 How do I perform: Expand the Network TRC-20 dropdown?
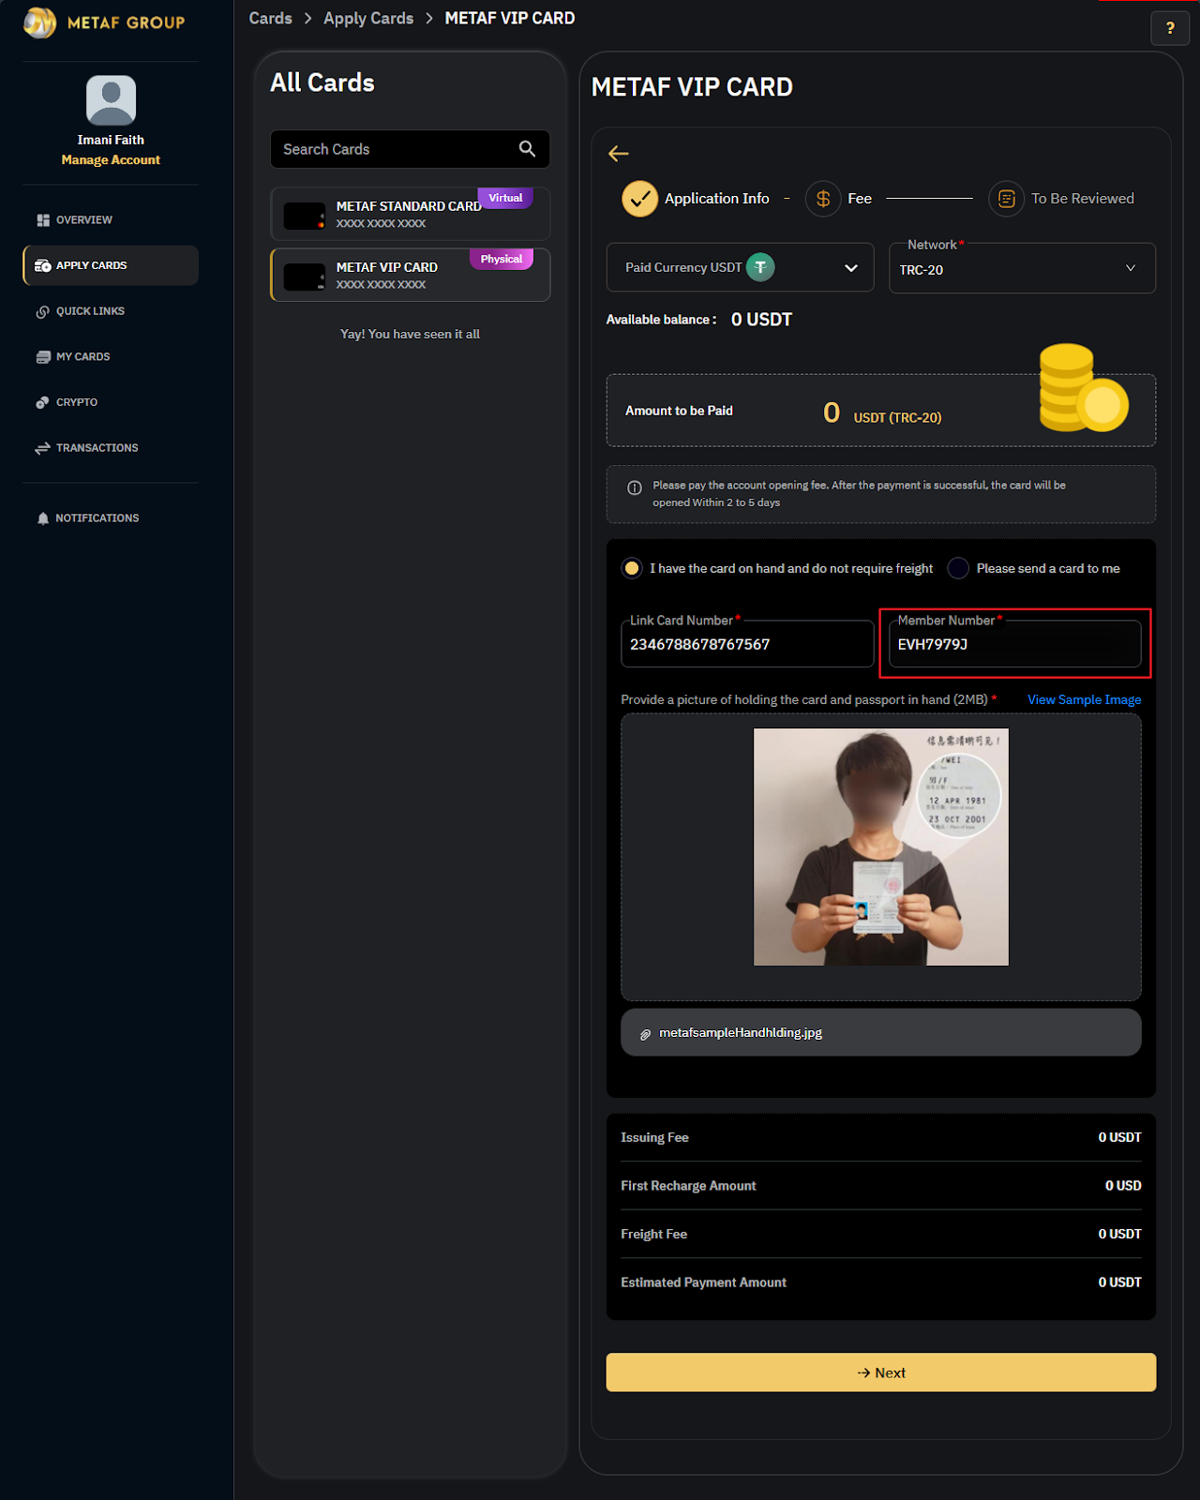1022,269
